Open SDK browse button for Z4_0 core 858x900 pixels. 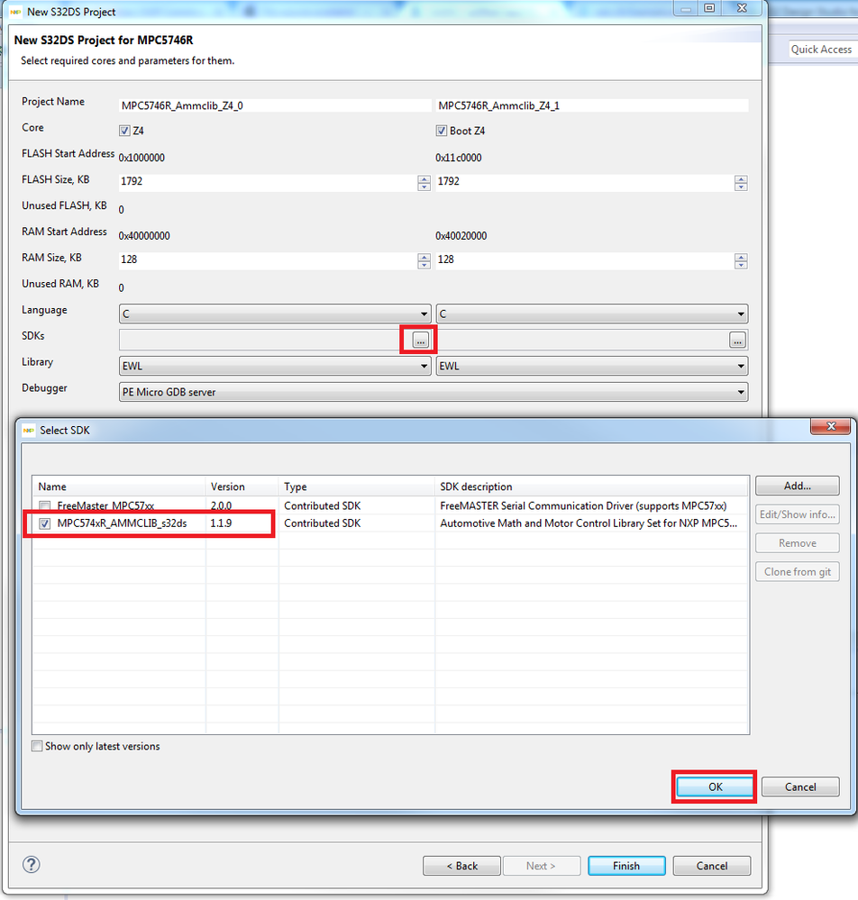click(x=420, y=341)
